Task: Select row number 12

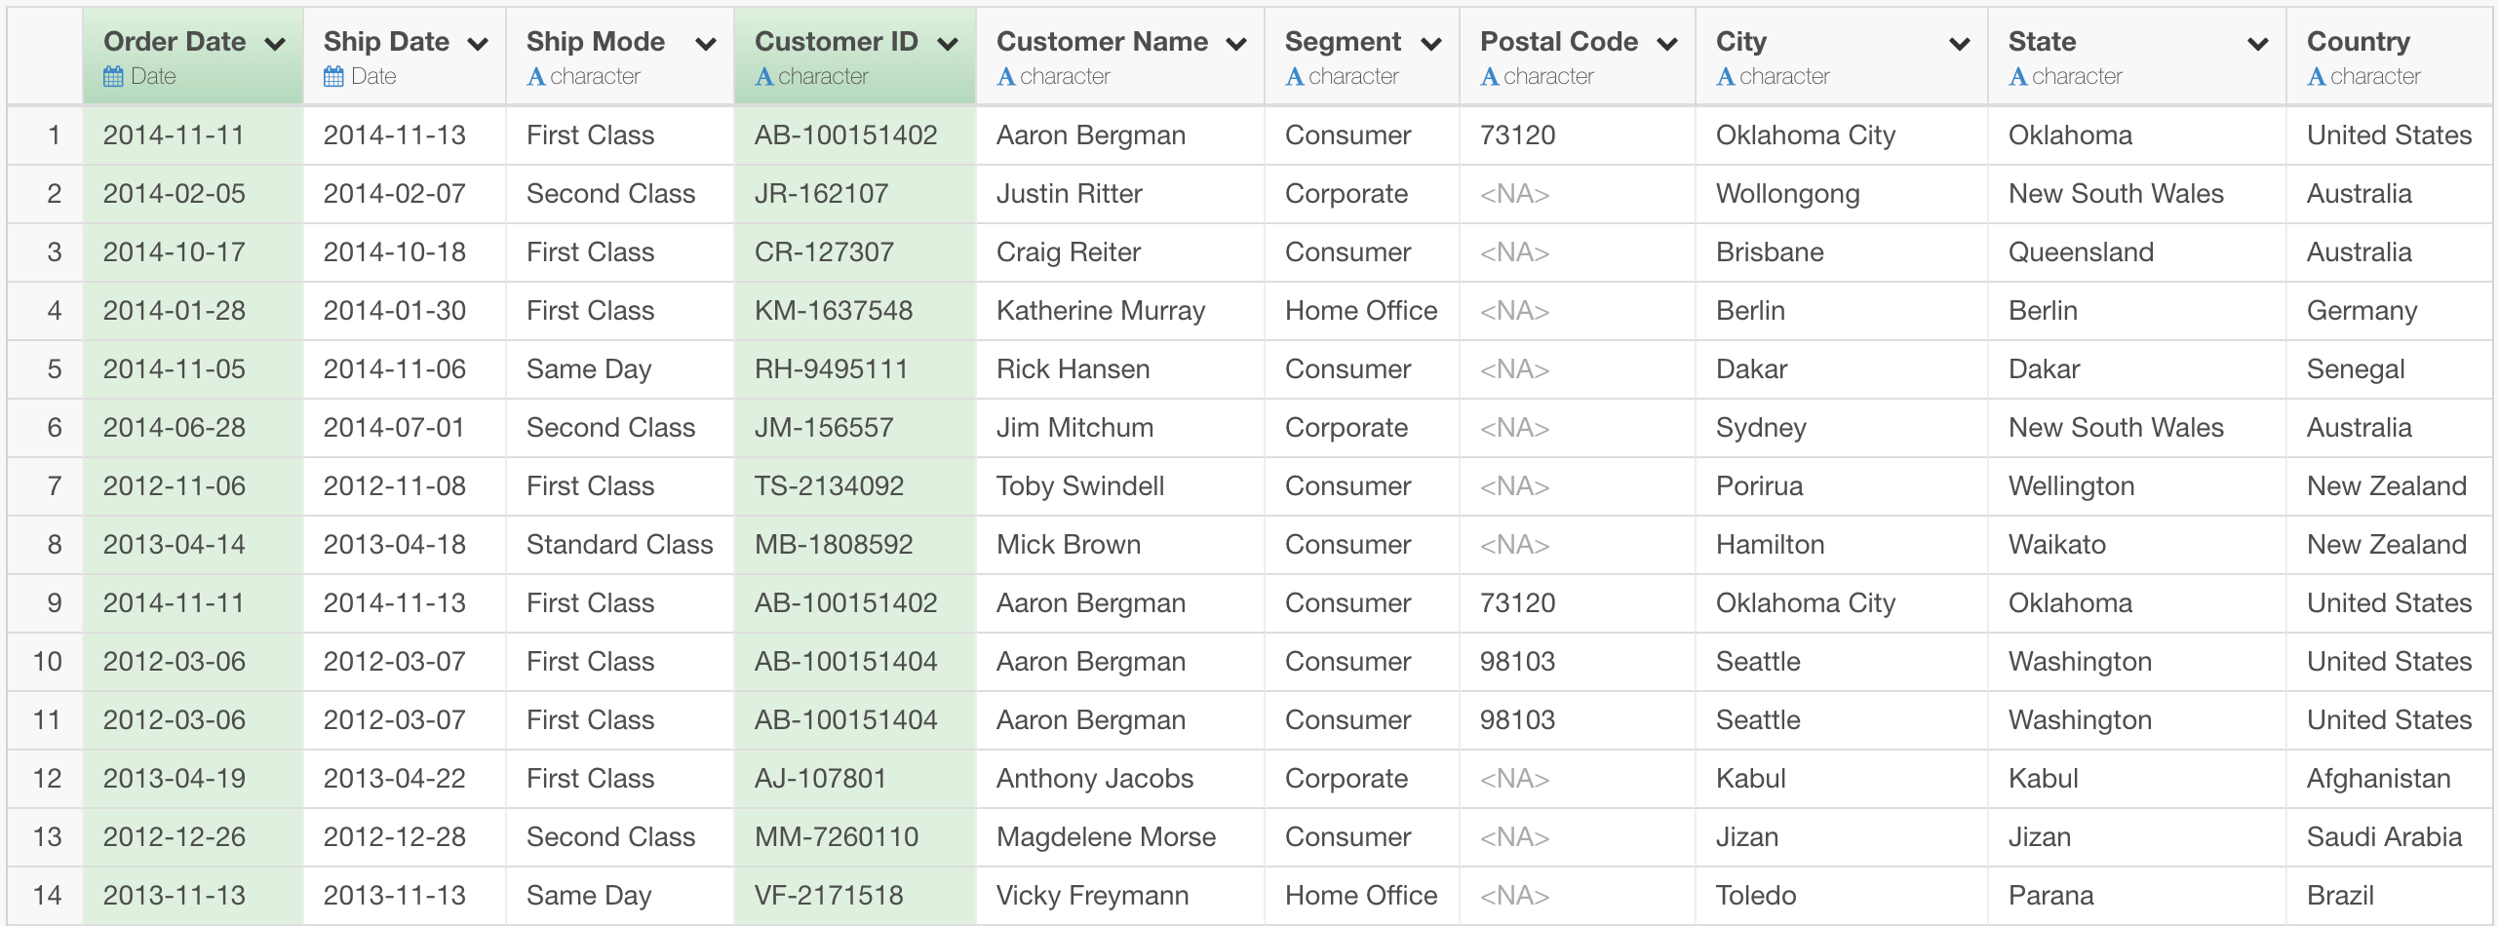Action: [47, 779]
